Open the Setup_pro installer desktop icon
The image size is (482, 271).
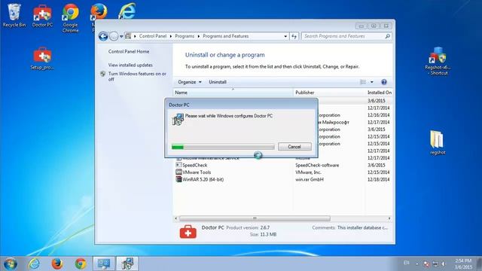(x=42, y=59)
